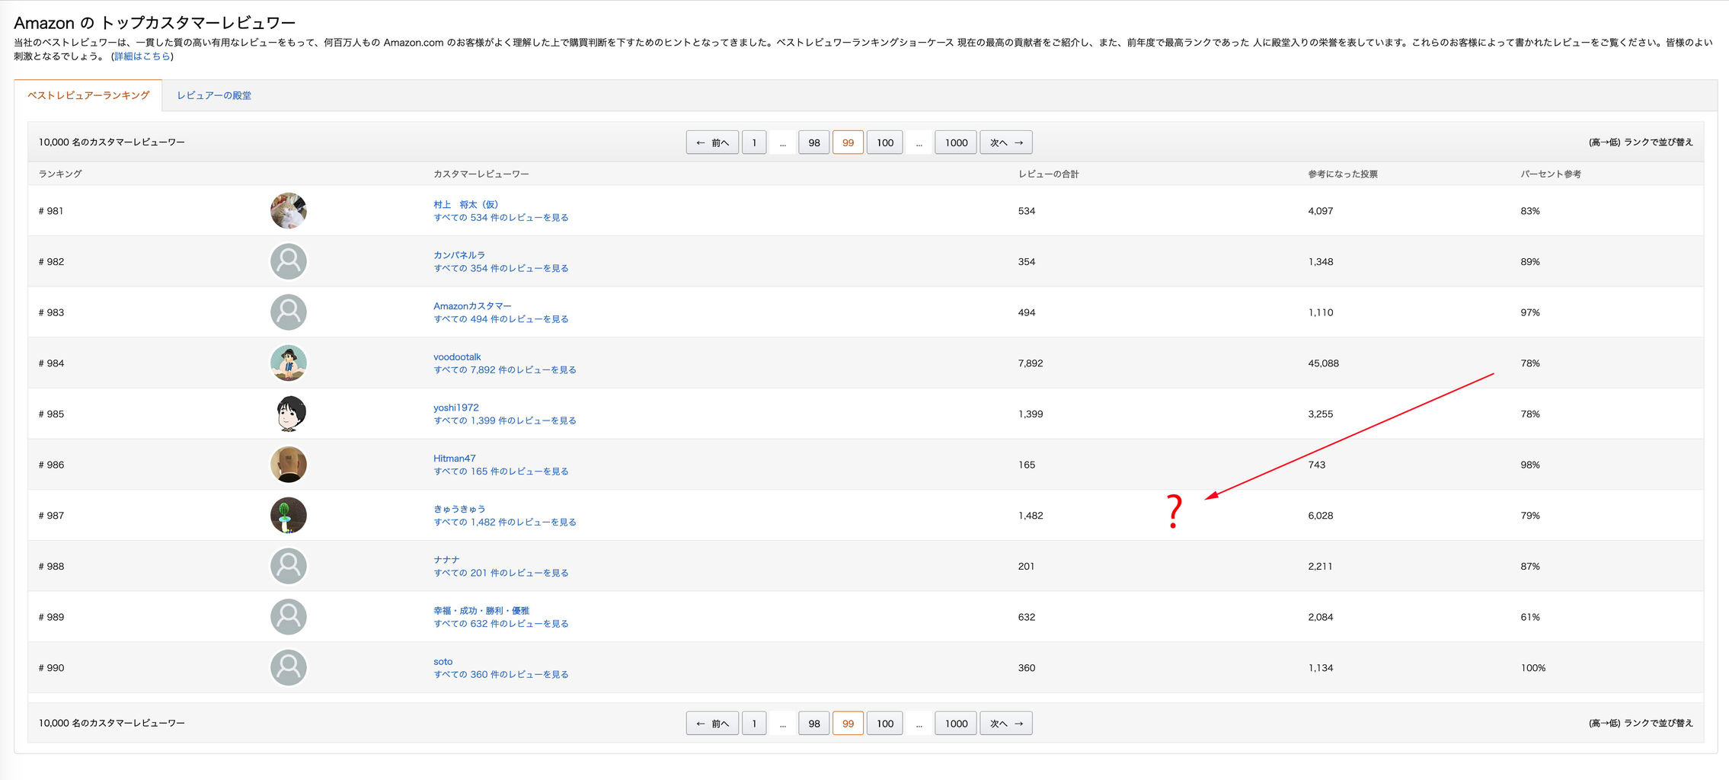This screenshot has height=780, width=1729.
Task: Open 詳細はこちら link in description
Action: [142, 56]
